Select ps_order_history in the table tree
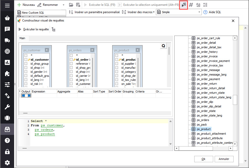The height and width of the screenshot is (168, 249). point(207,52)
